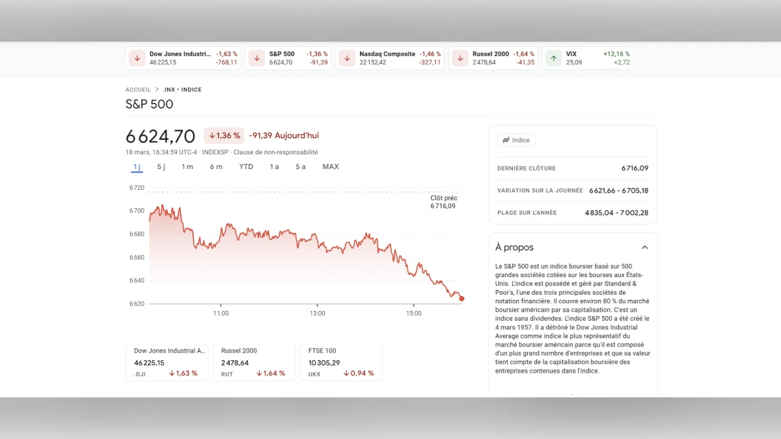The width and height of the screenshot is (781, 439).
Task: Open the FTSE 100 comparison card
Action: (341, 362)
